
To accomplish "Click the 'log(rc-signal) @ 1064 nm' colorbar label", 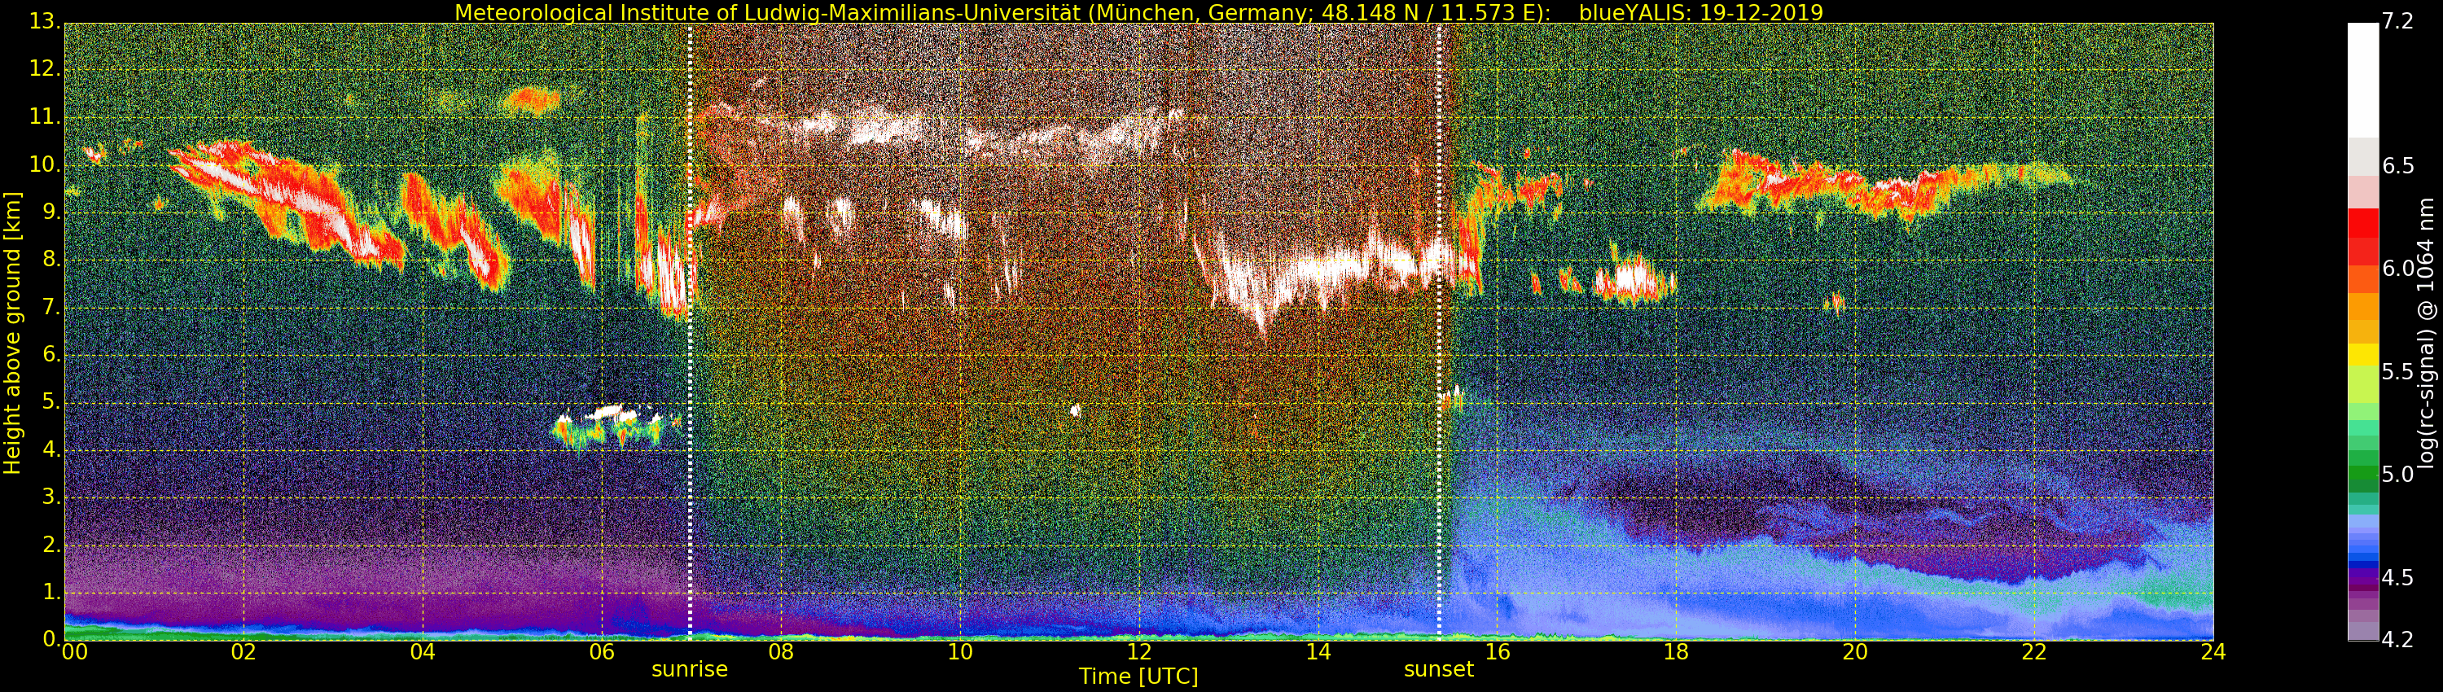I will 2426,333.
